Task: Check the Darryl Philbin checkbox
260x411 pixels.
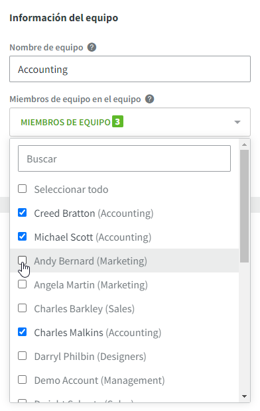Action: (x=23, y=356)
